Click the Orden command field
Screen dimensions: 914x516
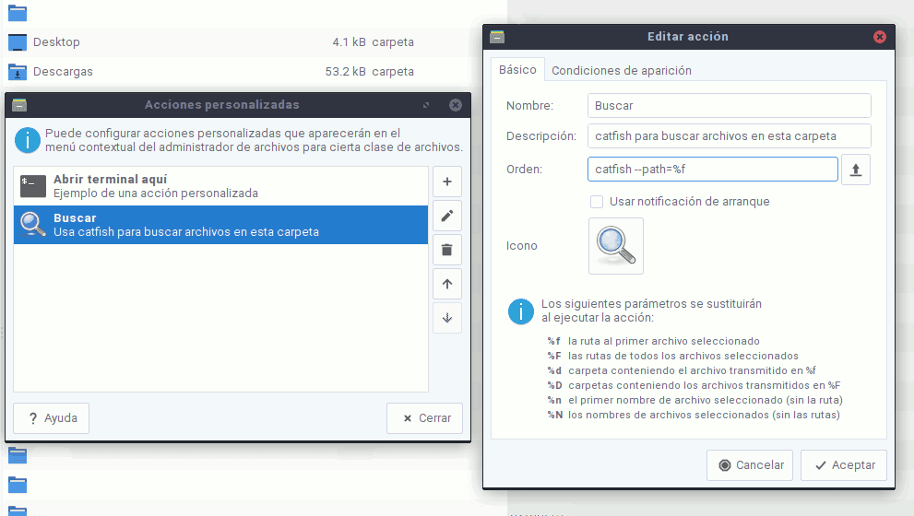[712, 170]
